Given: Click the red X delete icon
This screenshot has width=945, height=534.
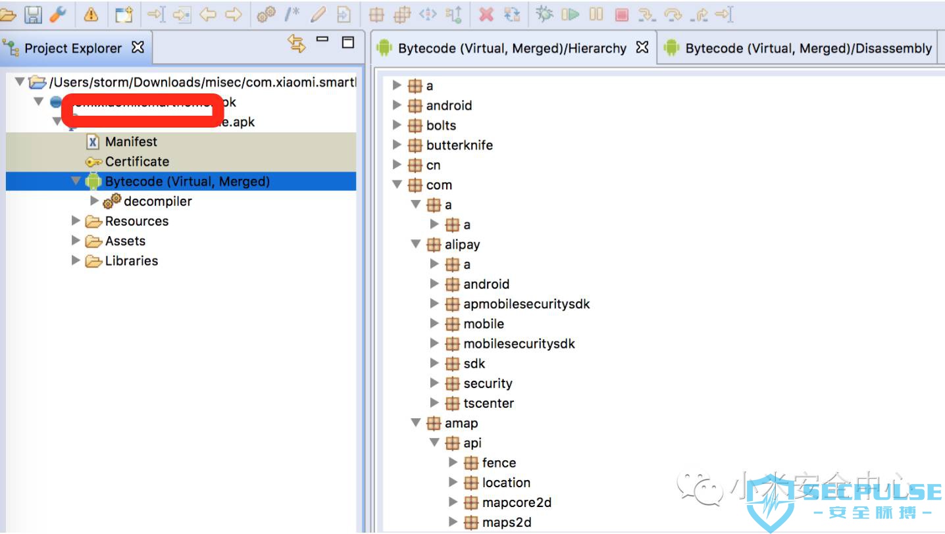Looking at the screenshot, I should click(x=486, y=14).
